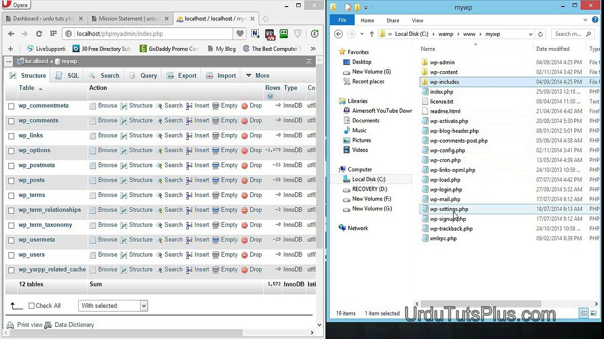
Task: Open the With selected dropdown
Action: point(113,306)
